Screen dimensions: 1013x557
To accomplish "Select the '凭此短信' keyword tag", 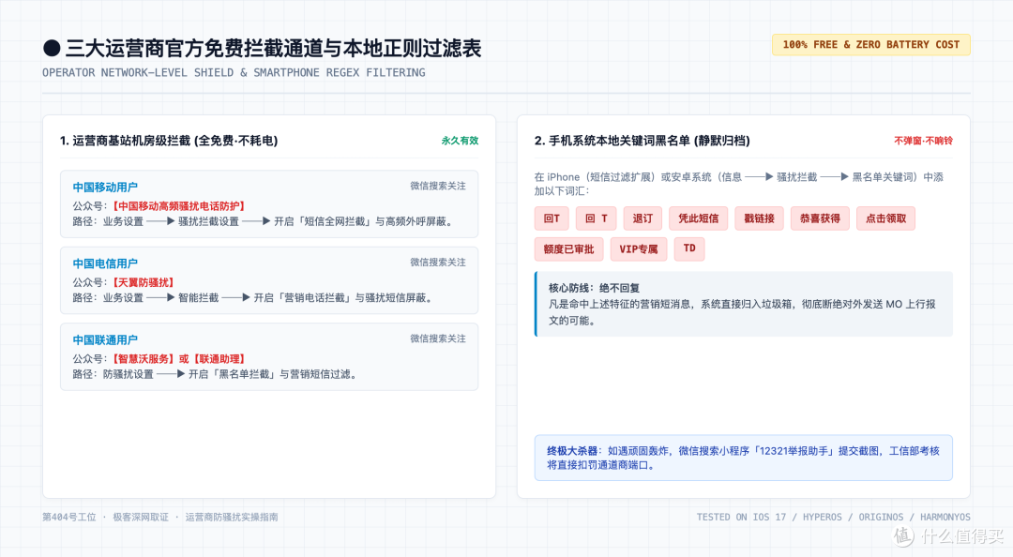I will [699, 218].
